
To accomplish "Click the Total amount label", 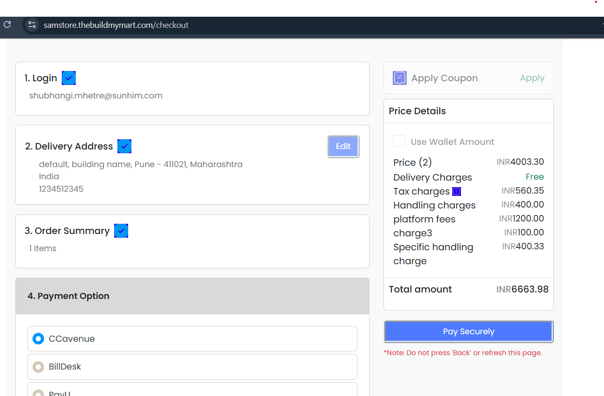I will 420,289.
